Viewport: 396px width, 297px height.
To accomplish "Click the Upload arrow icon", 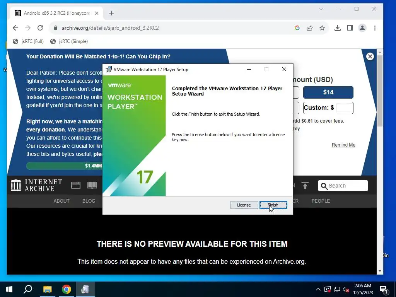I will 305,186.
